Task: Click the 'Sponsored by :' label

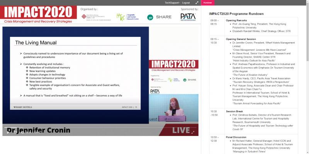Action: (x=190, y=9)
